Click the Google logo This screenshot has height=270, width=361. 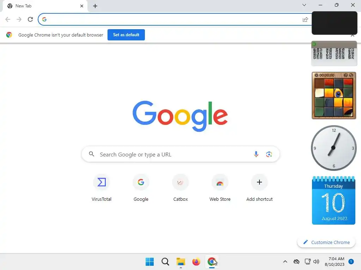click(x=180, y=116)
